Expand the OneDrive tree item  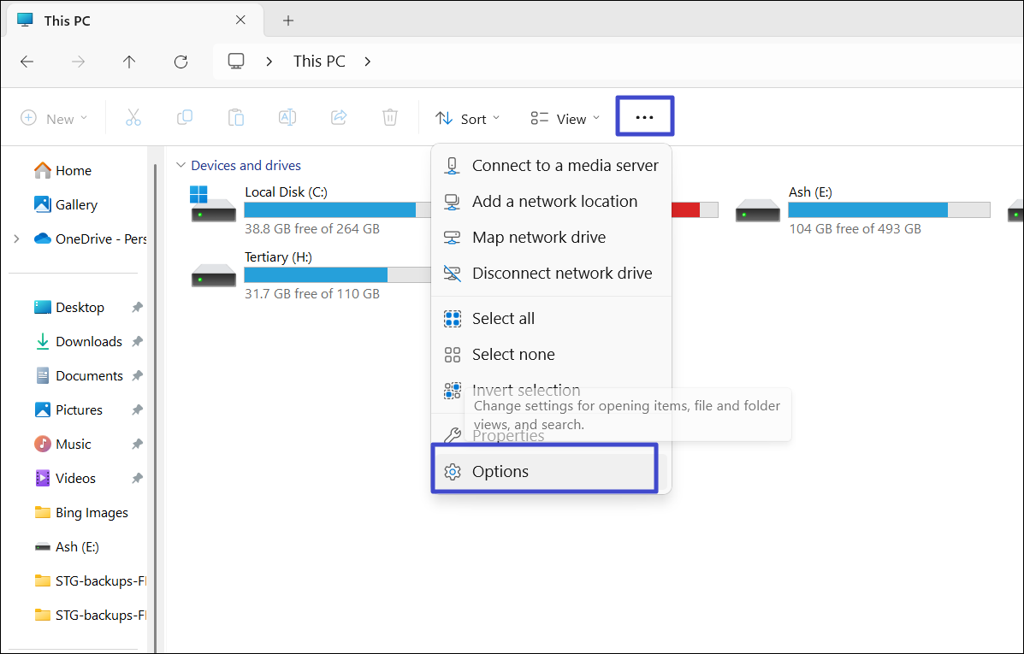16,239
